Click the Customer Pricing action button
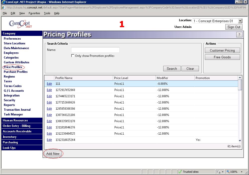Image resolution: width=249 pixels, height=175 pixels. [222, 50]
